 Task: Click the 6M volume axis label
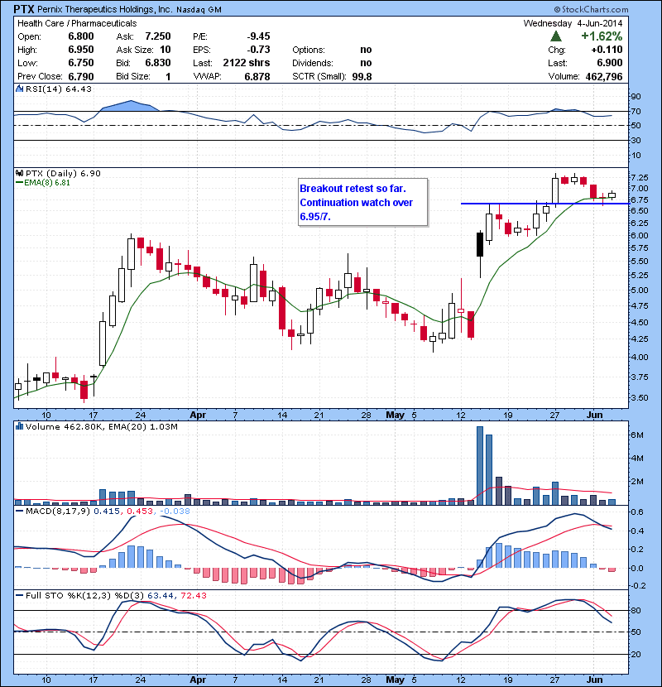click(x=637, y=435)
